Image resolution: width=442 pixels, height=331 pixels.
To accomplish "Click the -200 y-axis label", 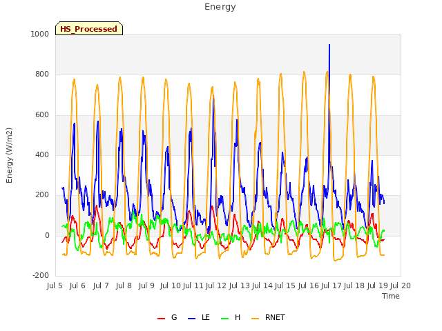I will (41, 276).
